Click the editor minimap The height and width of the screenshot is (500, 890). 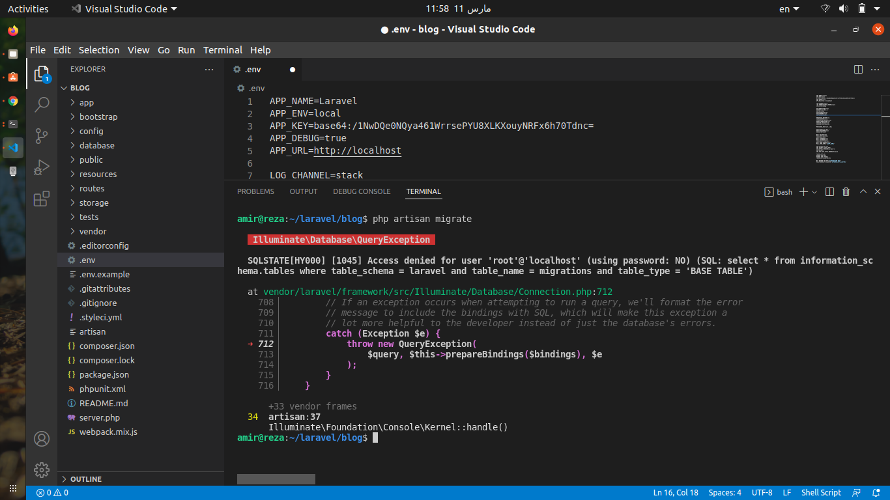847,130
